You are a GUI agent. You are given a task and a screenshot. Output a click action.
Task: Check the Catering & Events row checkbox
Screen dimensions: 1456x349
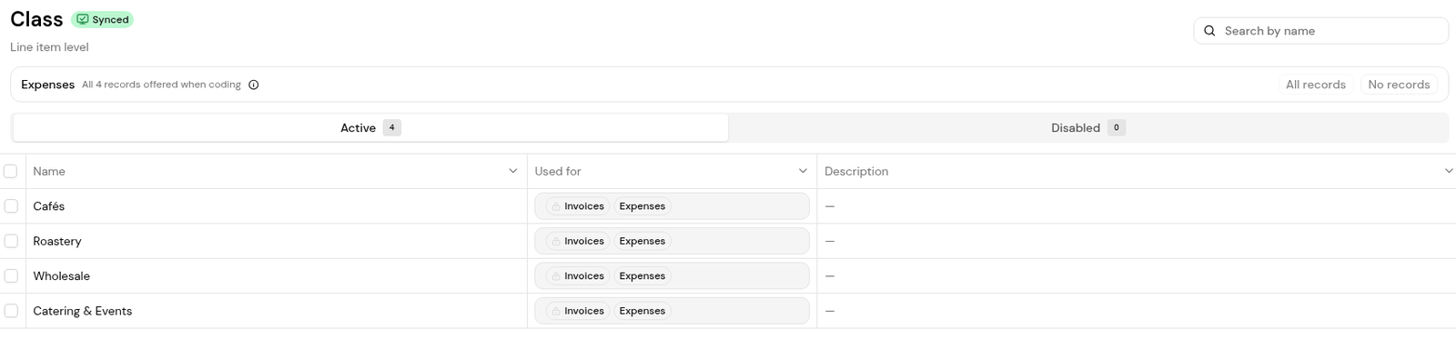pyautogui.click(x=11, y=311)
